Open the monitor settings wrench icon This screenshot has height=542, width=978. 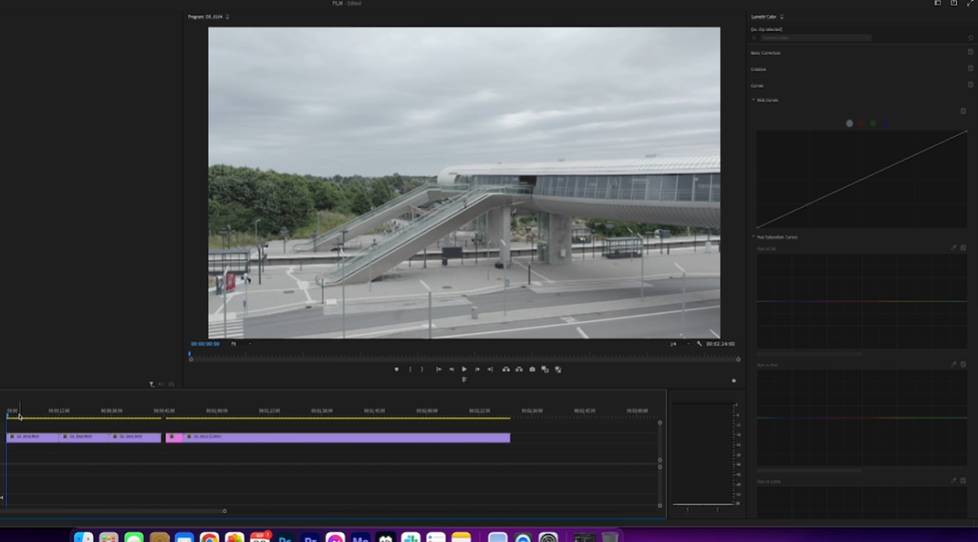700,344
